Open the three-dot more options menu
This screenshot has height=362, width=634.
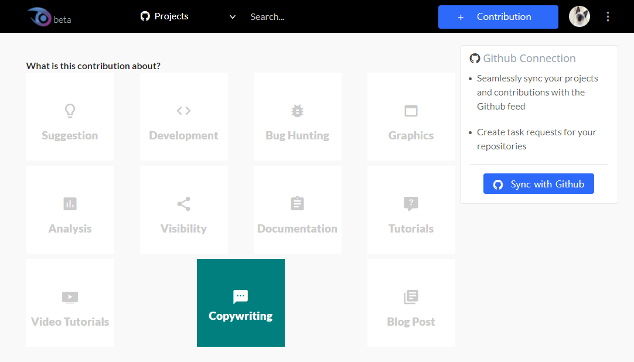[608, 16]
